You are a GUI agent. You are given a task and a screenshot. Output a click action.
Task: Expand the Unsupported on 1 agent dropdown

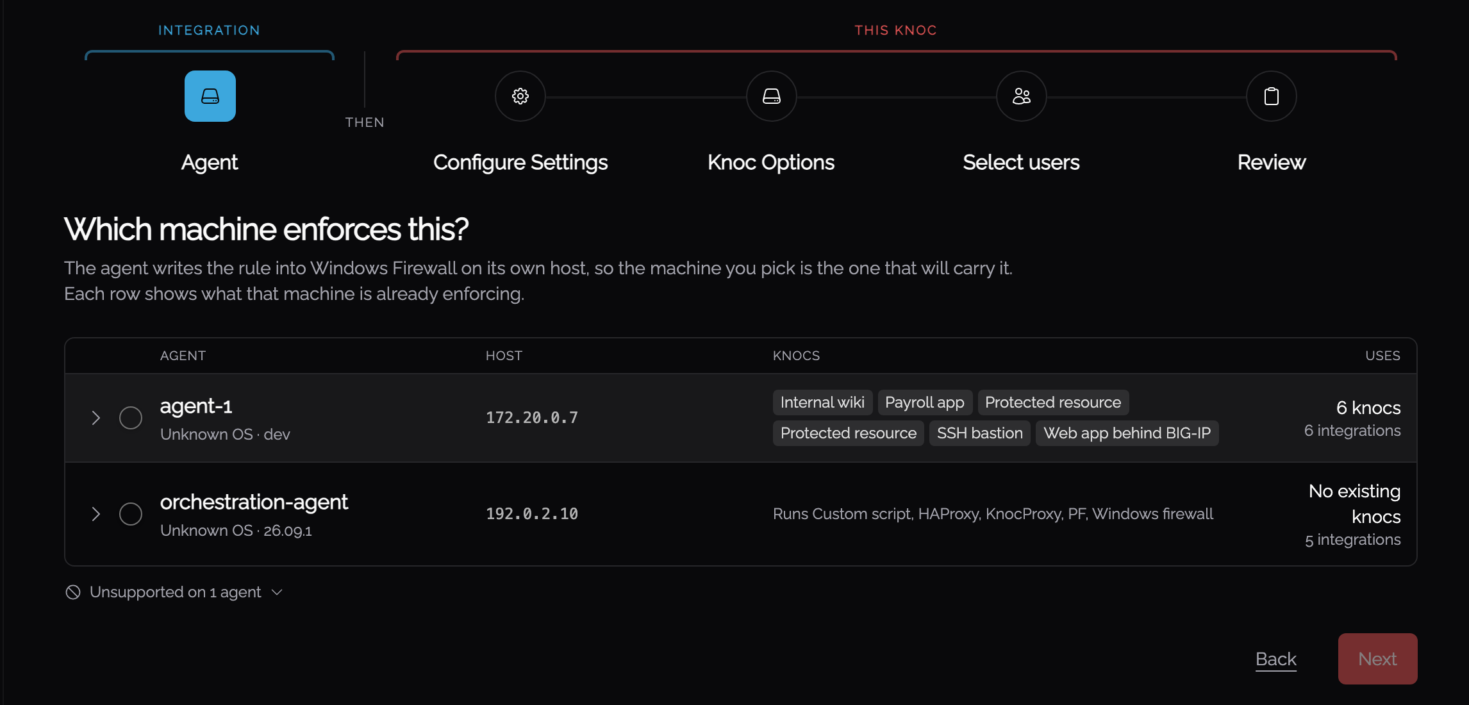[x=174, y=592]
